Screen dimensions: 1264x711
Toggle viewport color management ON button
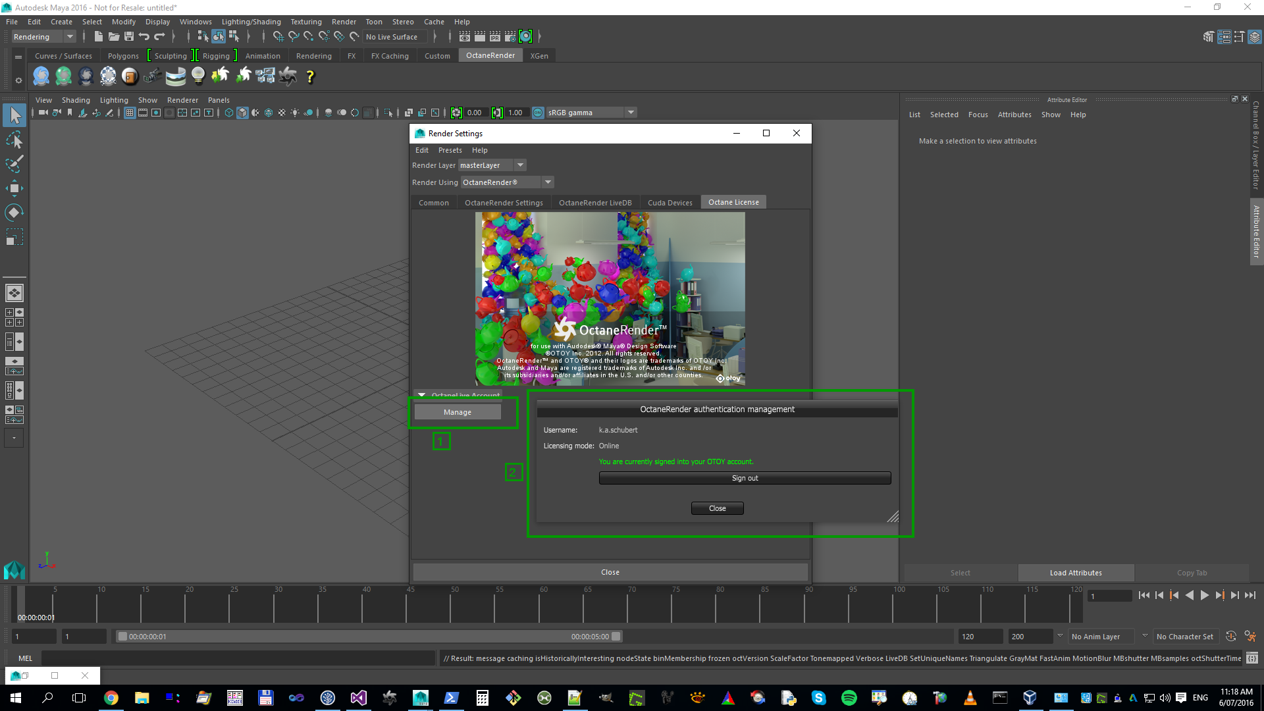pos(538,113)
